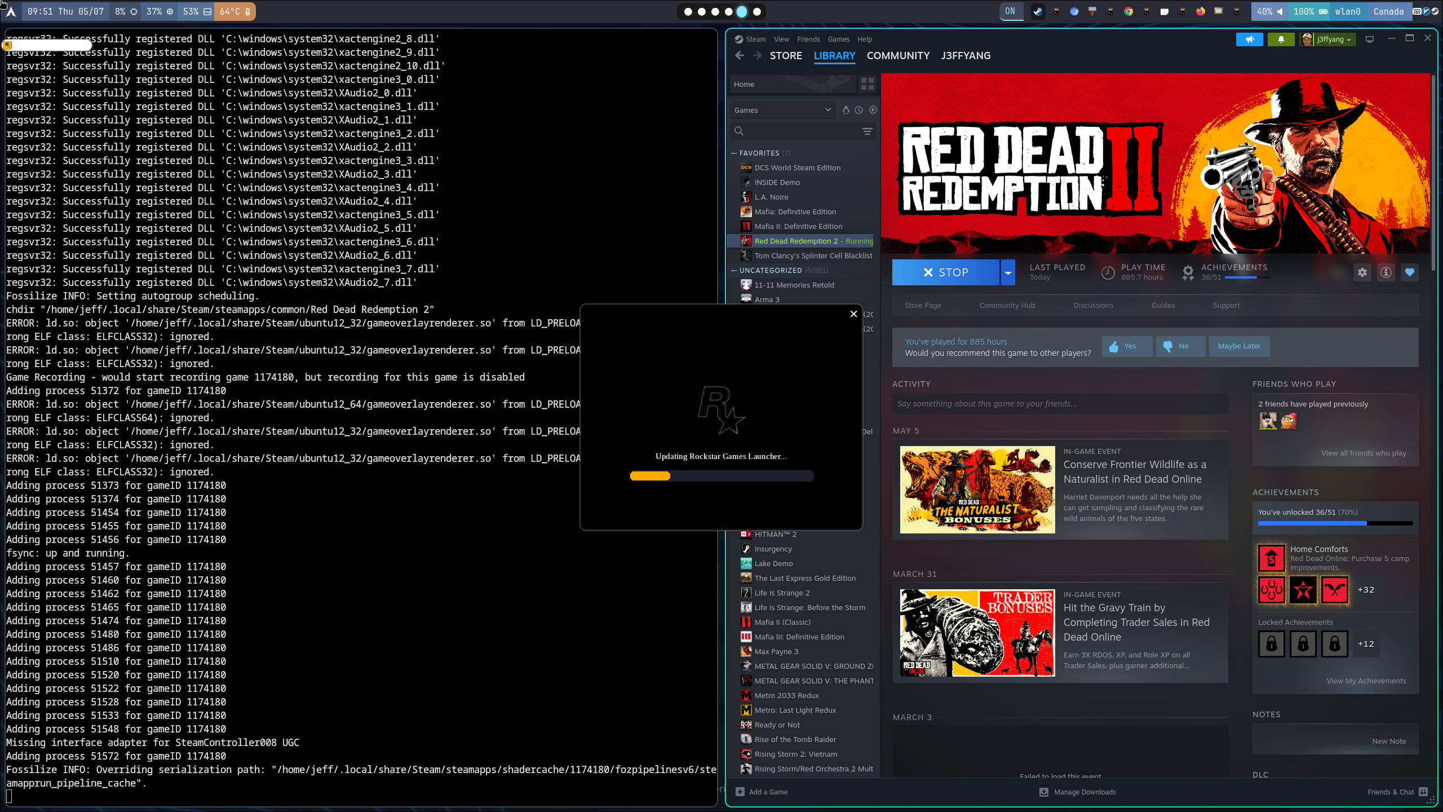Screen dimensions: 1443x812
Task: Click the 40% volume indicator
Action: click(x=1269, y=11)
